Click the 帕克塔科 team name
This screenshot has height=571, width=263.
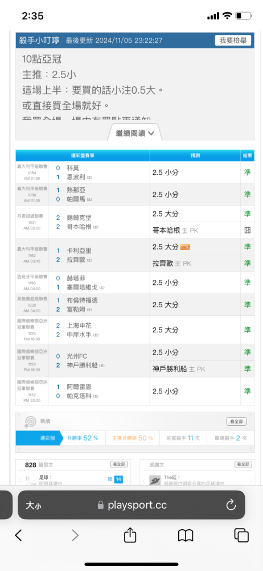tap(79, 396)
